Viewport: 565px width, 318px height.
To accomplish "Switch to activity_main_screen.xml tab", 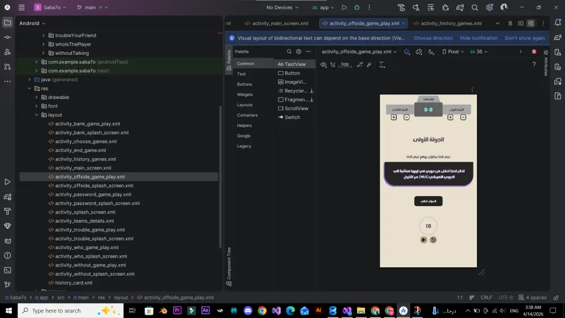I will click(276, 23).
